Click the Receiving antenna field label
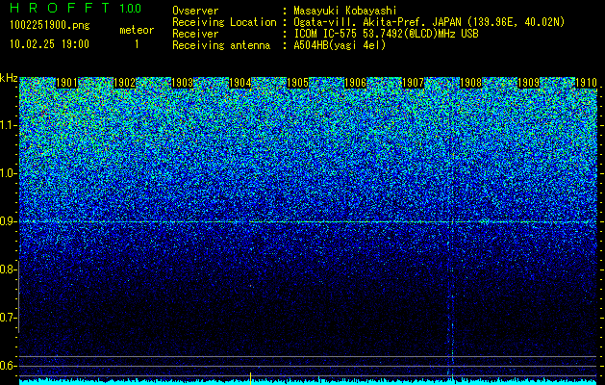This screenshot has width=605, height=385. pyautogui.click(x=221, y=45)
